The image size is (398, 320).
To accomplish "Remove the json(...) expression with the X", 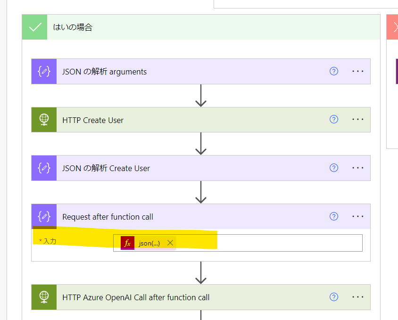I will click(x=170, y=243).
